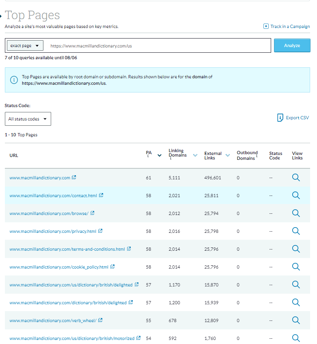Click the Track in a Campaign link
This screenshot has height=344, width=317.
[x=290, y=26]
